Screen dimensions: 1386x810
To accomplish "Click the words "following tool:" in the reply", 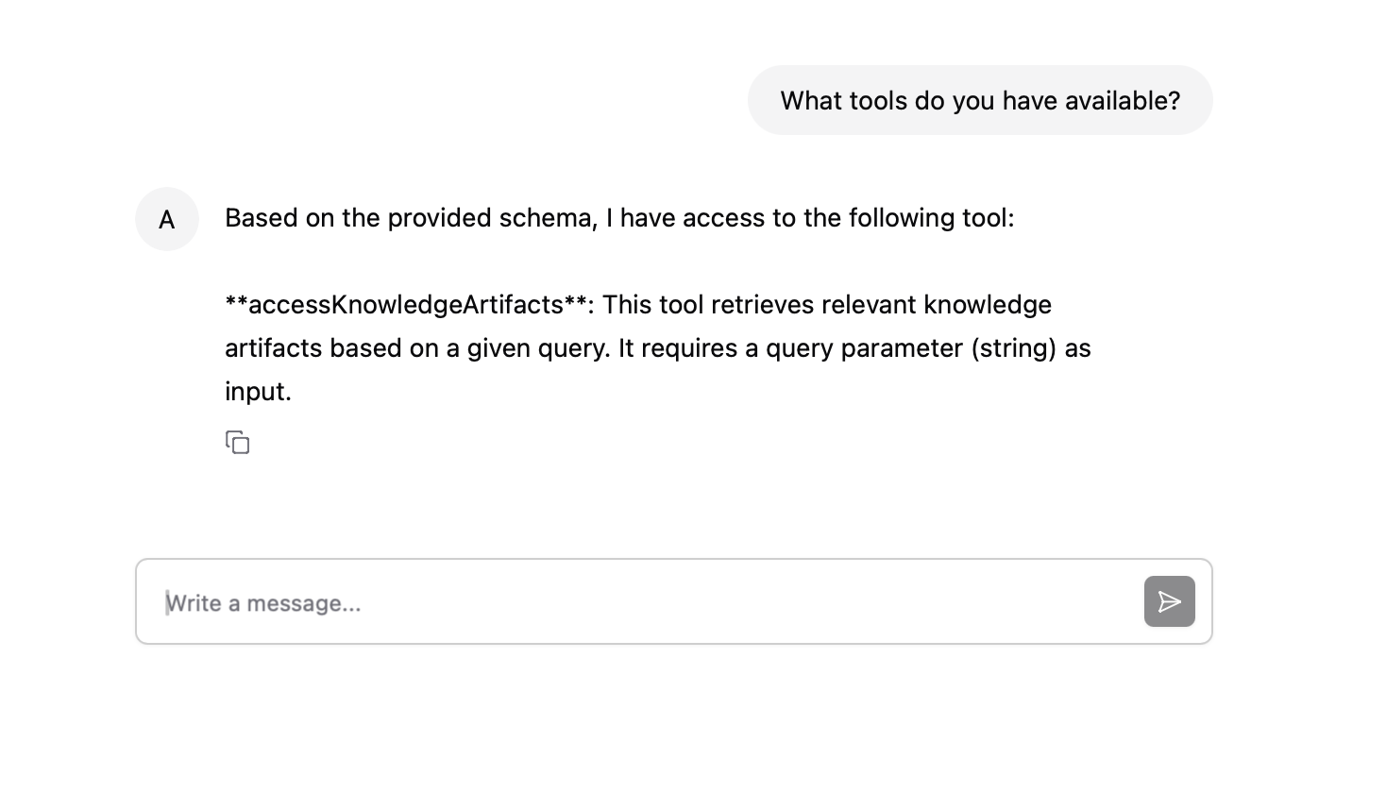I will point(931,218).
